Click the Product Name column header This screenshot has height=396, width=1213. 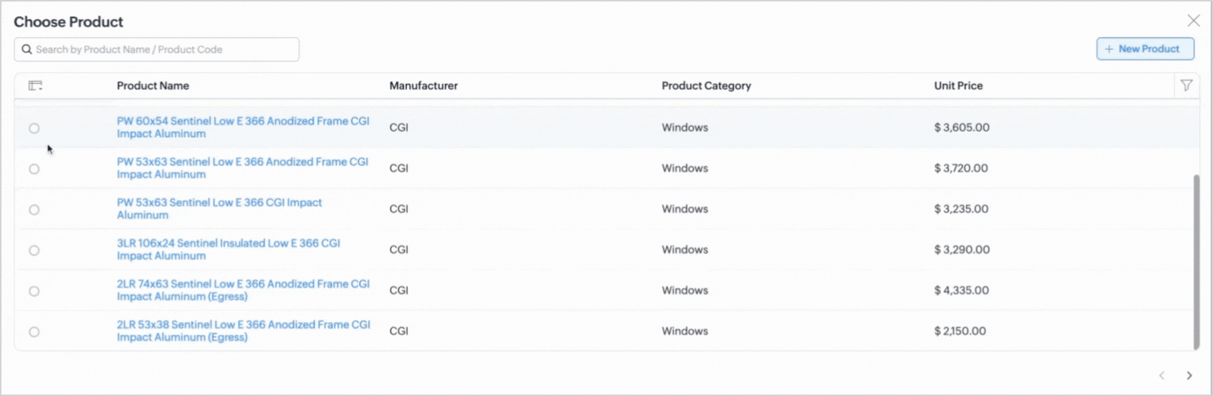[x=153, y=86]
